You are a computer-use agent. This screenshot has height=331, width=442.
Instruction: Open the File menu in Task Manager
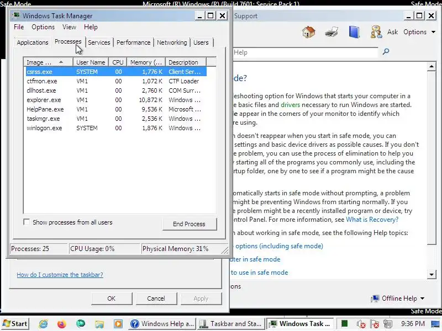(x=19, y=27)
